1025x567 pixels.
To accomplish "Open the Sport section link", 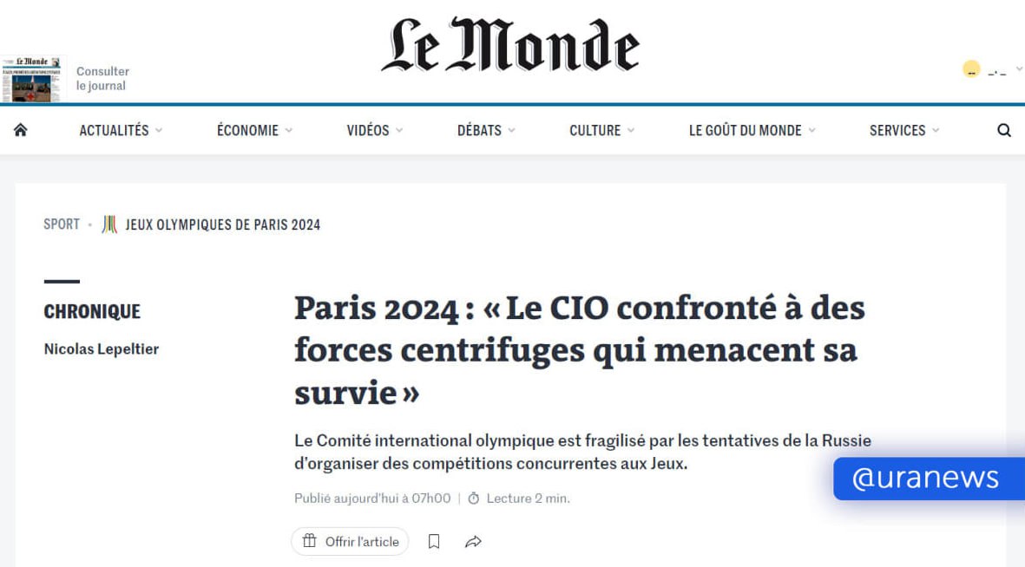I will [x=62, y=224].
